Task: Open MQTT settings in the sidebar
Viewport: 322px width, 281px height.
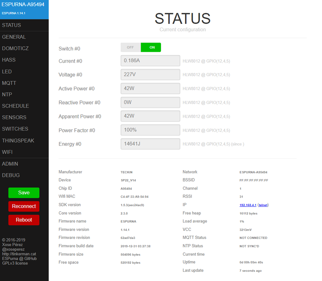Action: [x=9, y=83]
